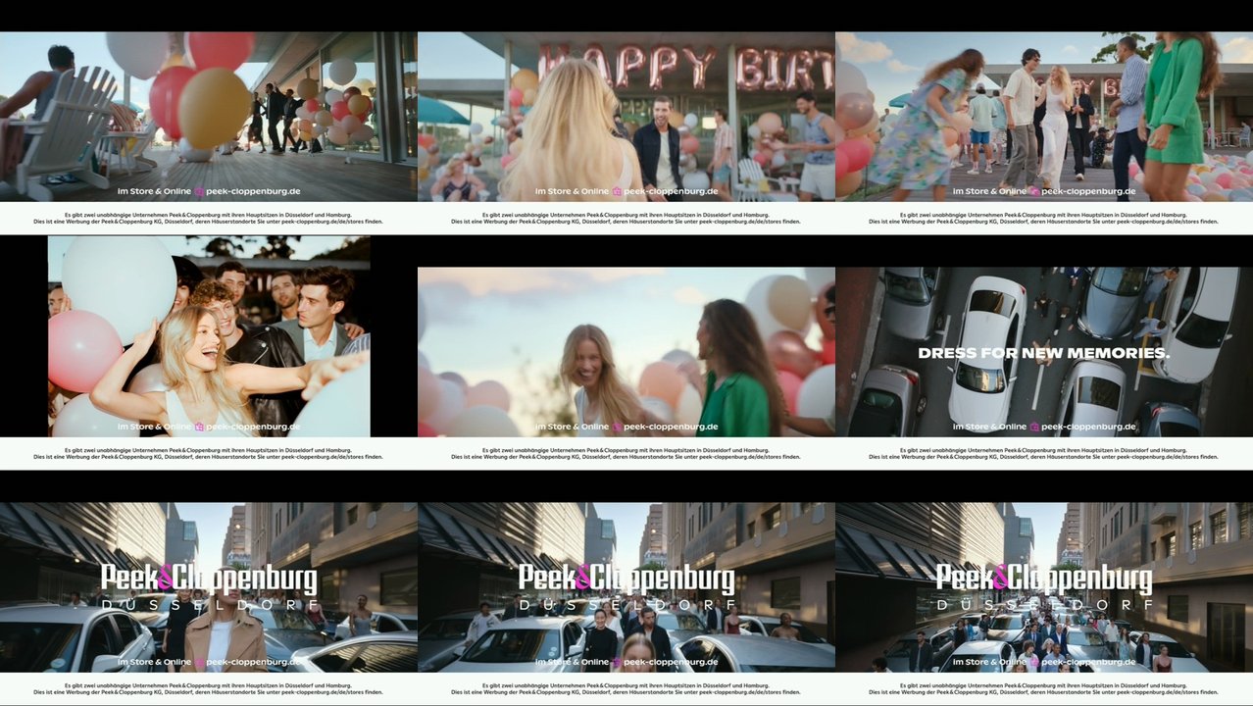1253x706 pixels.
Task: Follow the peek-cloppenburg.de link in the aerial cars frame
Action: point(1088,427)
